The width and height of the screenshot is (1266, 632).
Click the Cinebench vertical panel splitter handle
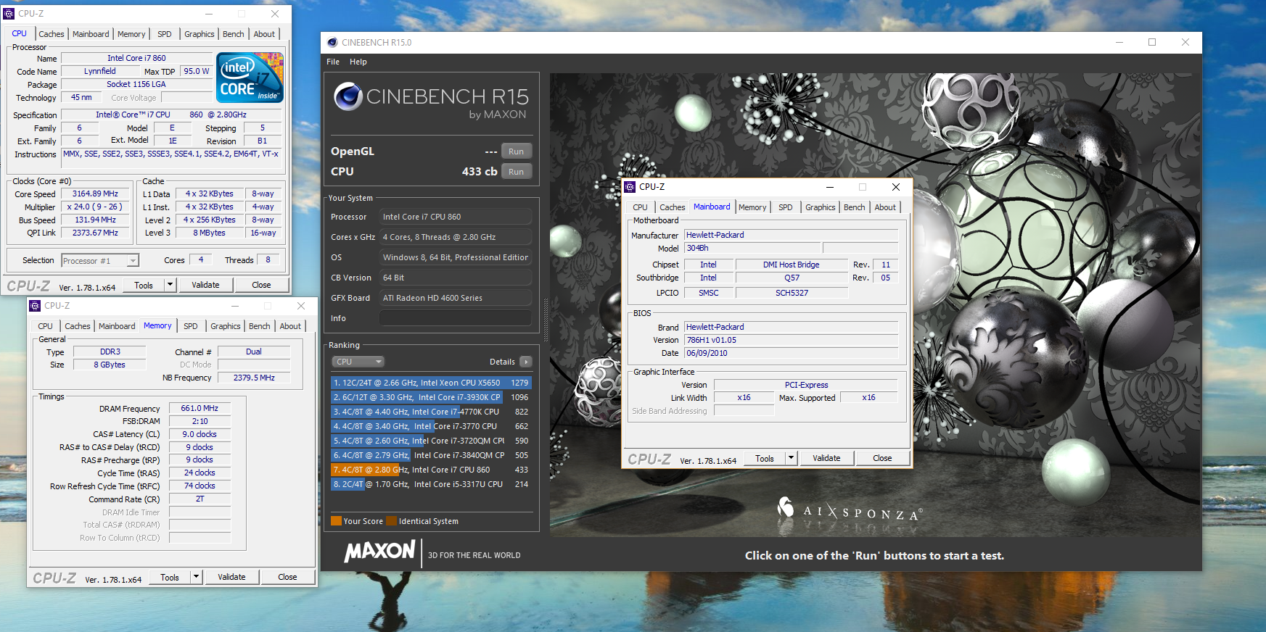tap(546, 320)
